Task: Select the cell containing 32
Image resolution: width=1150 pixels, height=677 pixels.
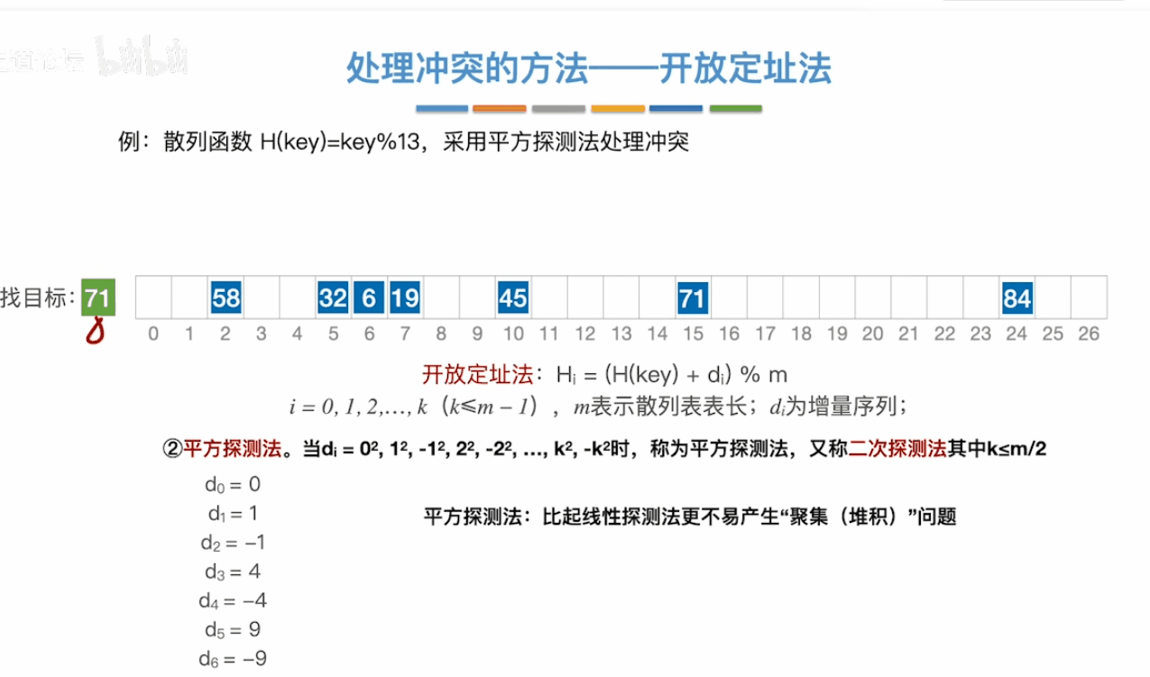Action: 333,297
